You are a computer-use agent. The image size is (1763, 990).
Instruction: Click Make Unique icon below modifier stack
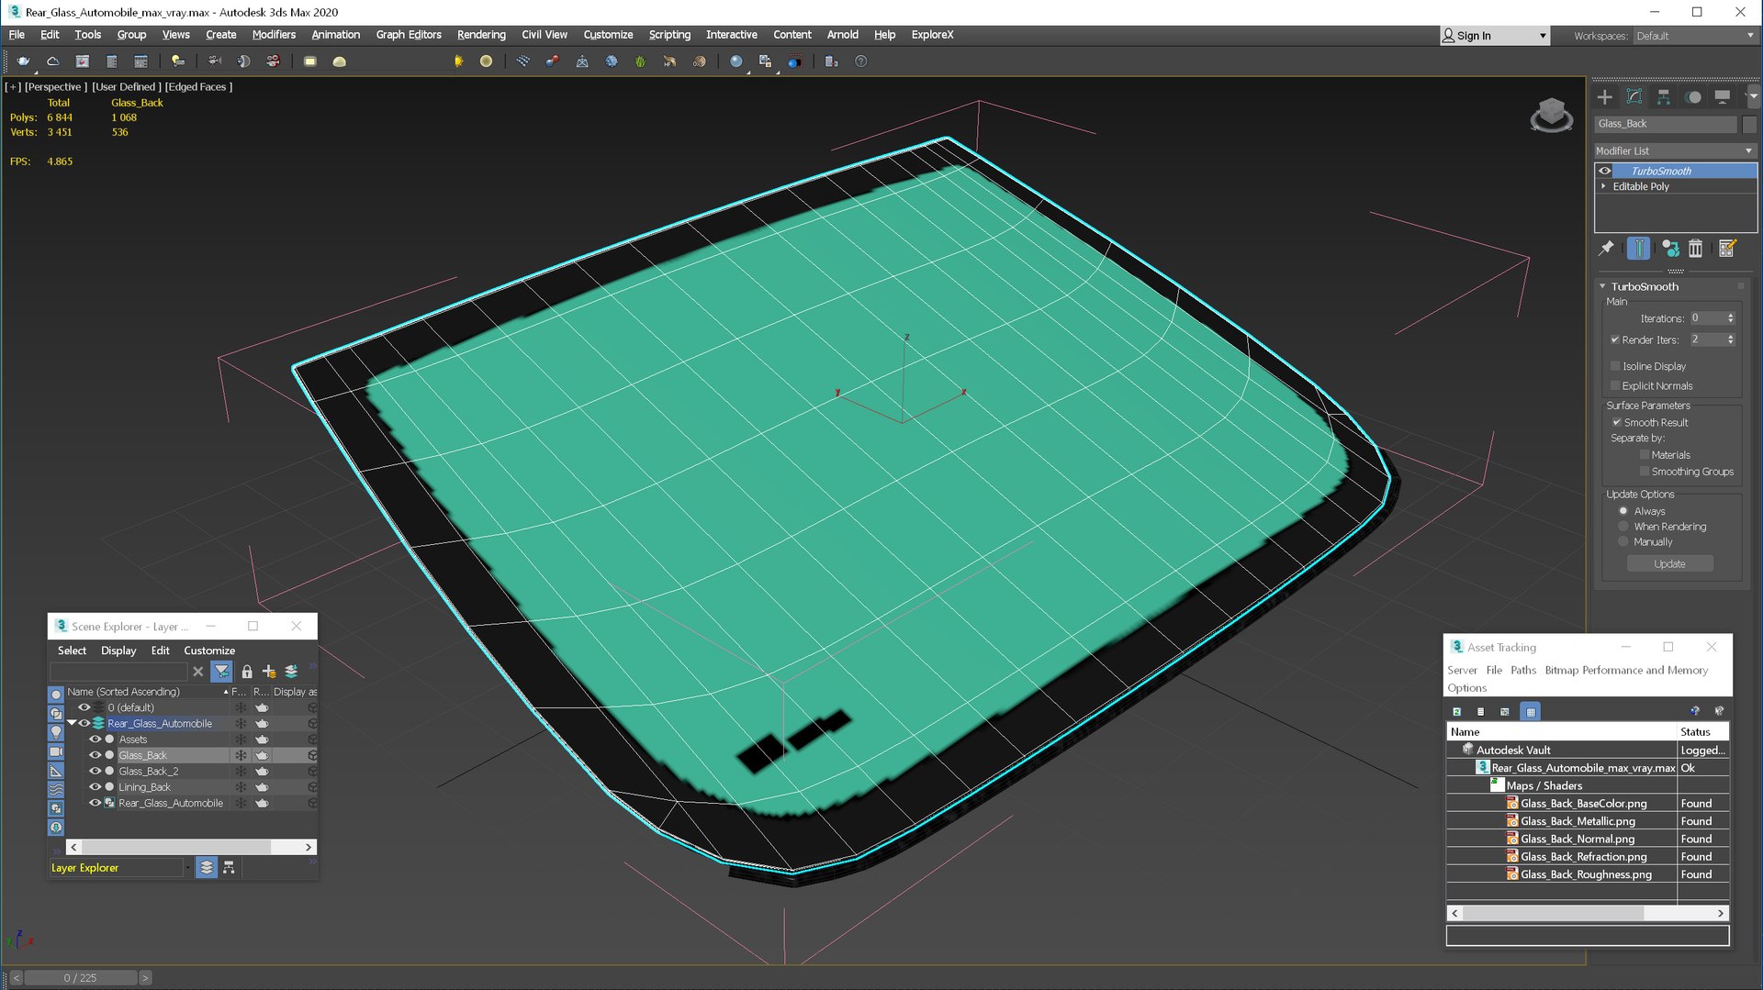coord(1670,248)
